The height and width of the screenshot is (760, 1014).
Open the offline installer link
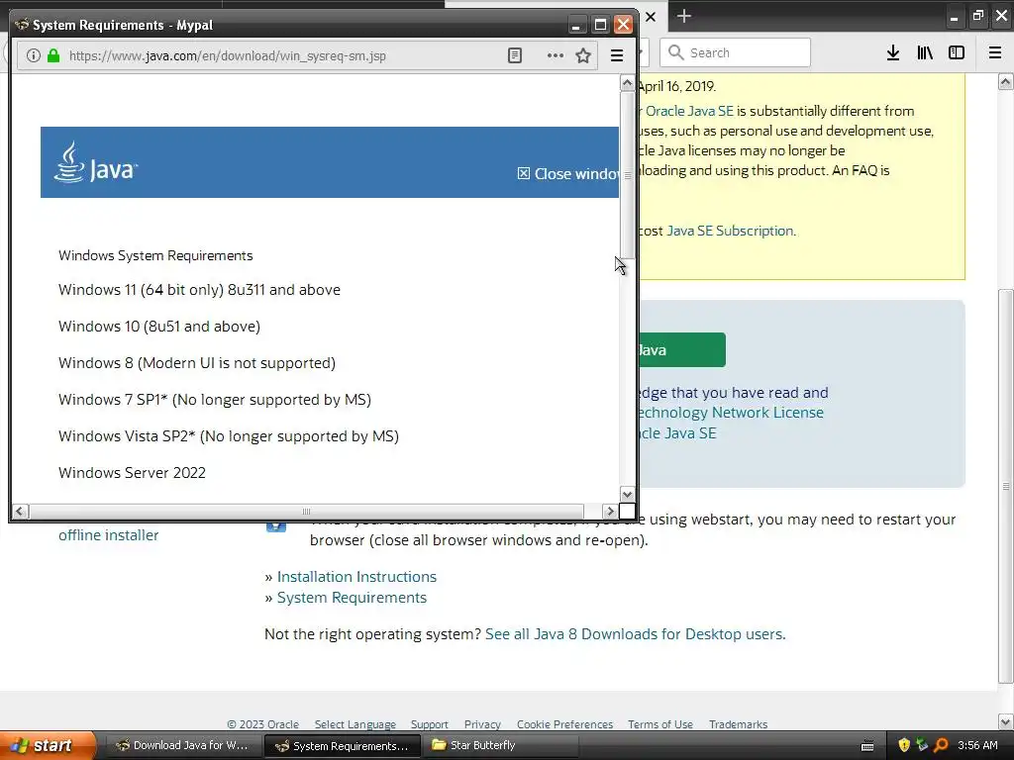(x=109, y=535)
